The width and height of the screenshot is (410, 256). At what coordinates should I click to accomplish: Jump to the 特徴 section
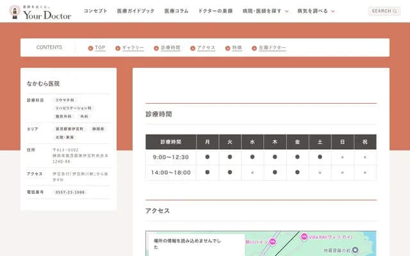pos(236,48)
